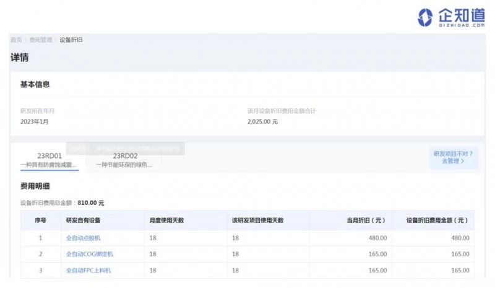Click the 研发自有设备 column header
The height and width of the screenshot is (288, 495).
(83, 220)
